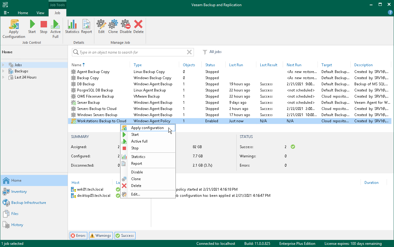Delete the job using ribbon icon

point(138,24)
